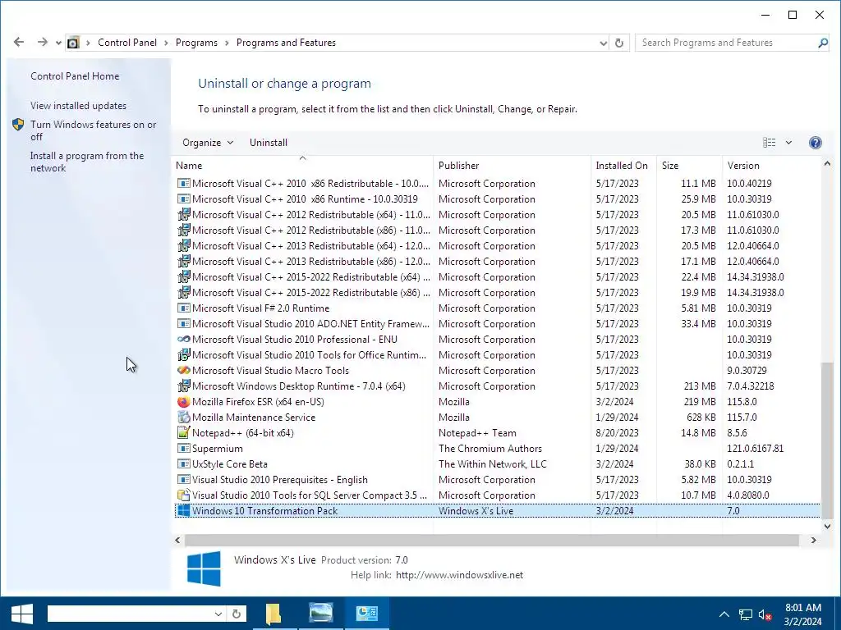
Task: Click the search magnifier icon
Action: [823, 43]
